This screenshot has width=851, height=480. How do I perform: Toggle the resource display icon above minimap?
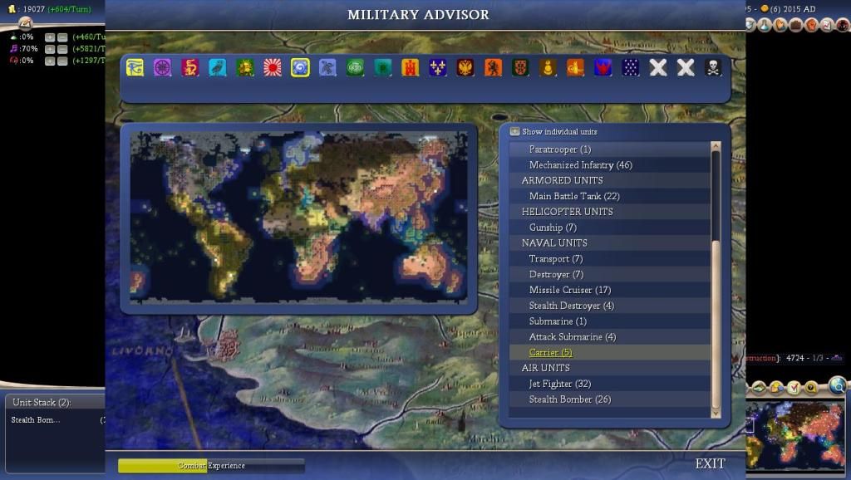[777, 388]
